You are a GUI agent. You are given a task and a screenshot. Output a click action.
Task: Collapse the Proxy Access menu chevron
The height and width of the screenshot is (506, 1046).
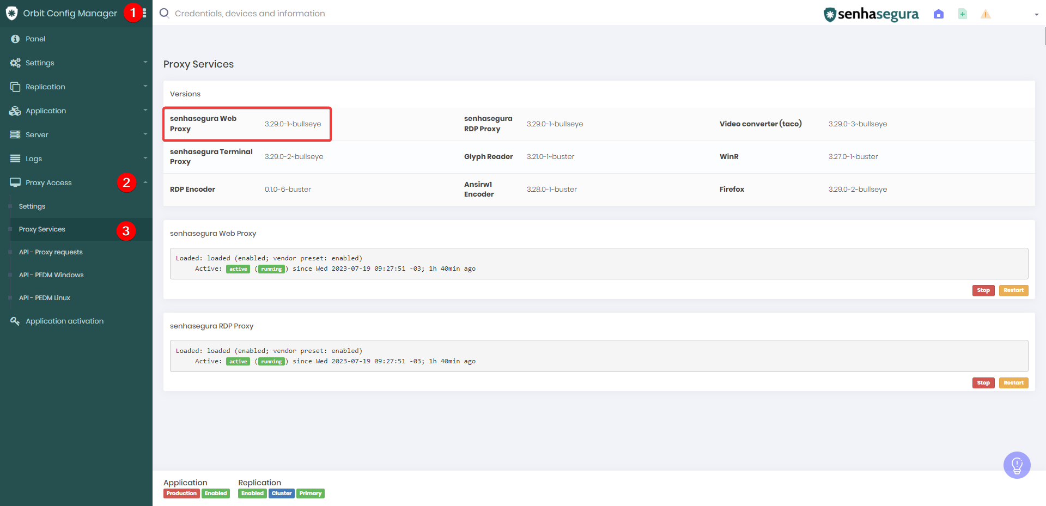(x=145, y=182)
